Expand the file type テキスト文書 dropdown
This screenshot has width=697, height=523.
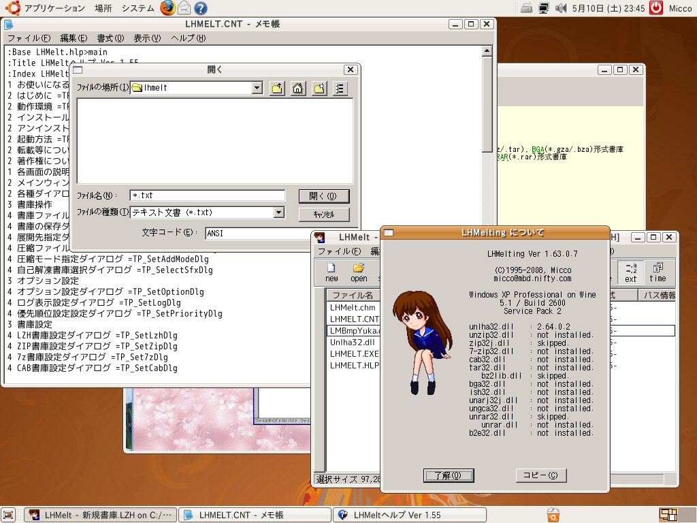(x=278, y=212)
